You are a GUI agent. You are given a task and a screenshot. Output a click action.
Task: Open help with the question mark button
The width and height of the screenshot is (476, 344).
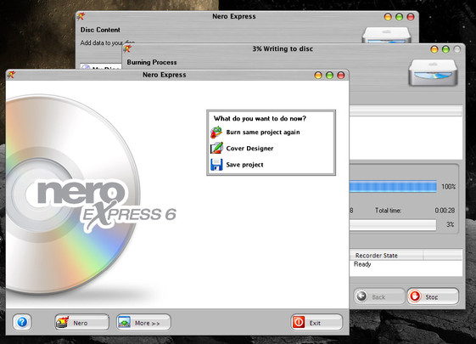22,322
